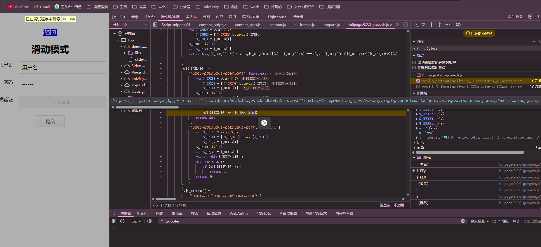
Task: Uncheck the breakpoint at line 1:1718
Action: pyautogui.click(x=418, y=81)
